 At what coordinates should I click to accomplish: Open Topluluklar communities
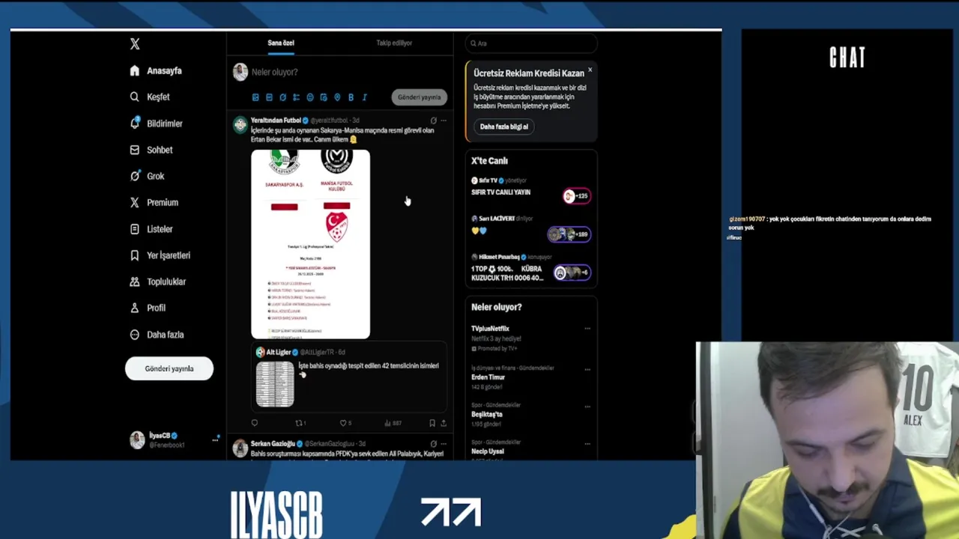157,281
